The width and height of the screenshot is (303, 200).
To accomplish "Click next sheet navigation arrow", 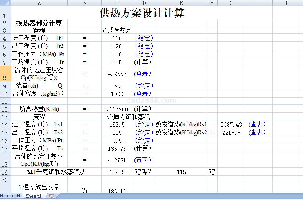I will [13, 196].
